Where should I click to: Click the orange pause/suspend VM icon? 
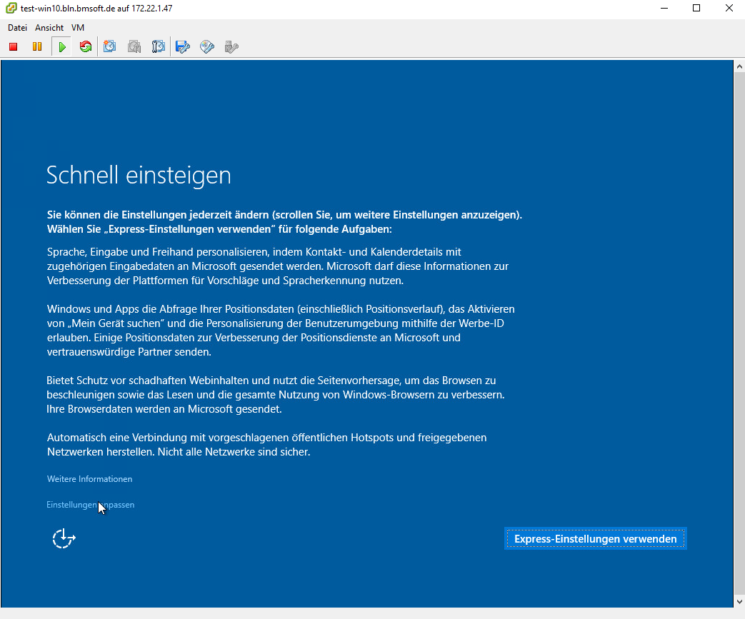37,46
